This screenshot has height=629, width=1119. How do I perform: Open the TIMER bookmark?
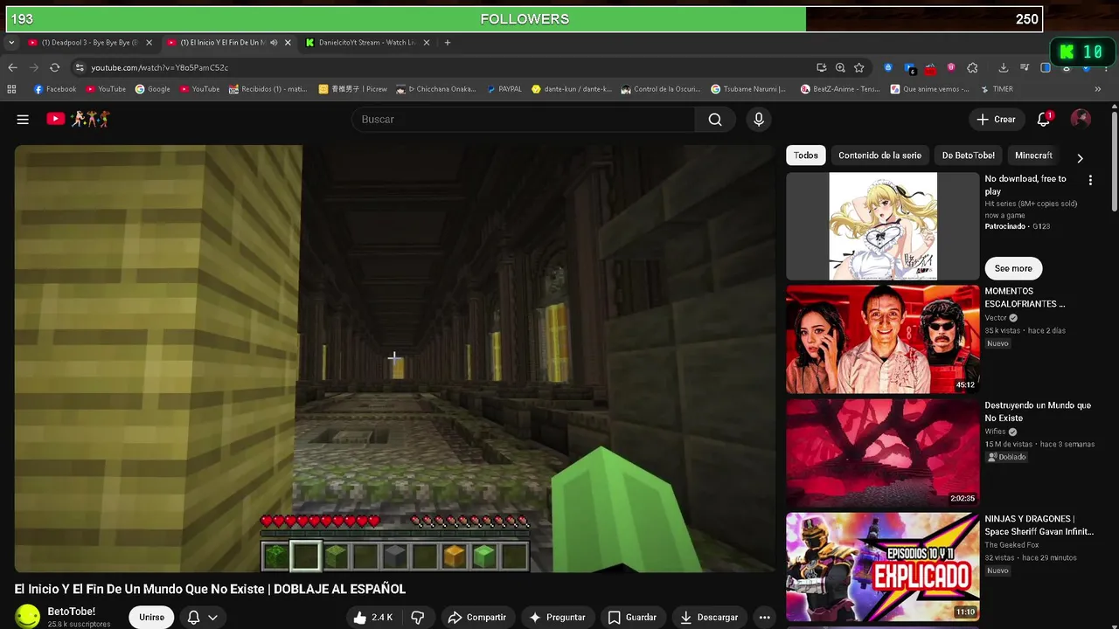pos(997,89)
